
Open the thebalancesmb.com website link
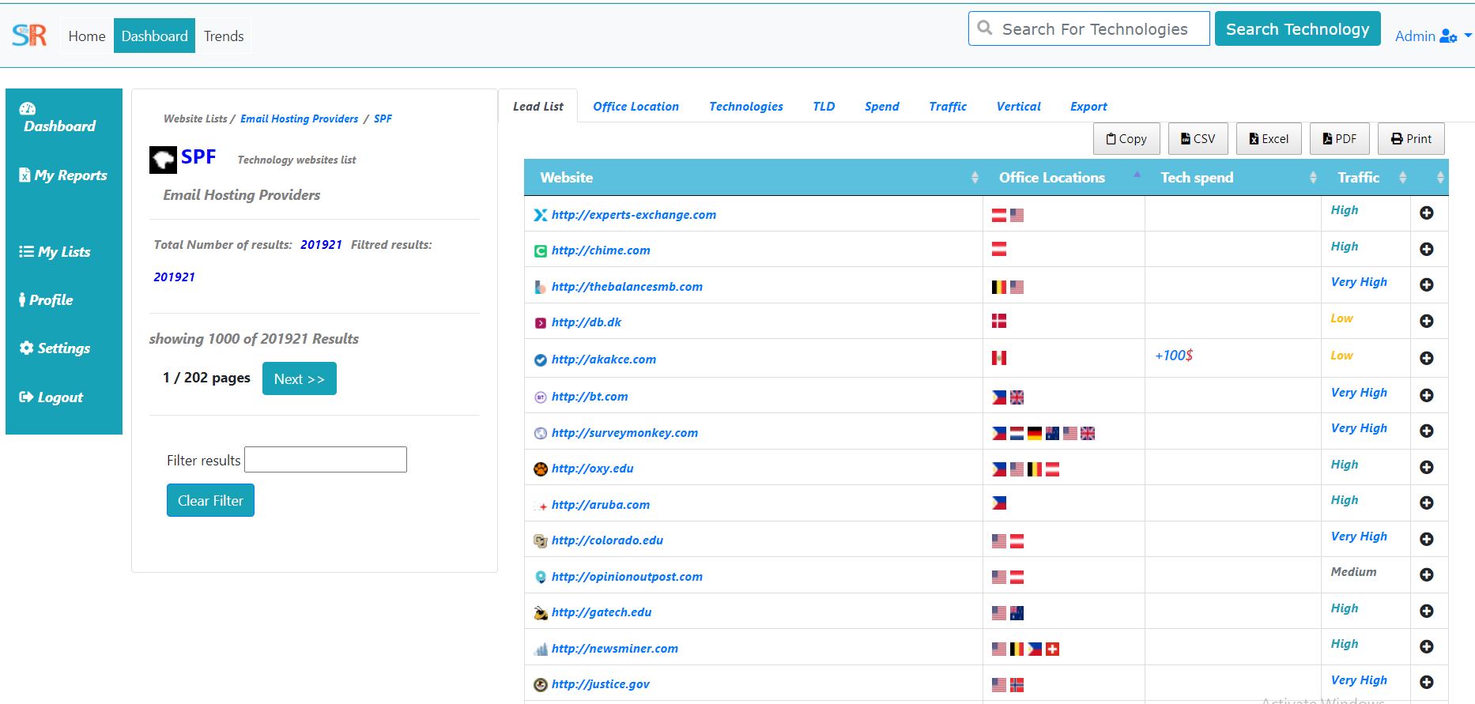pos(627,287)
